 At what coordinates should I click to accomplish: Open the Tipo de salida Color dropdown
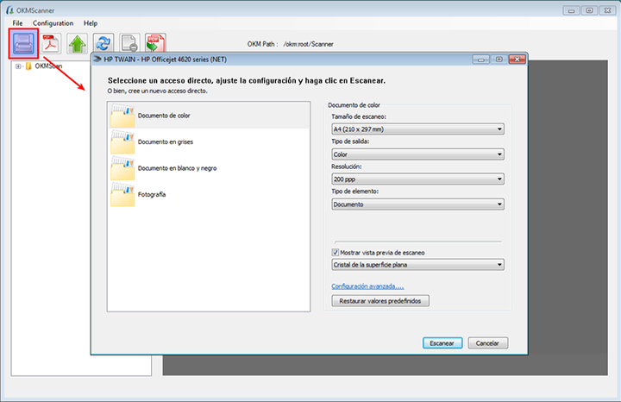[417, 154]
